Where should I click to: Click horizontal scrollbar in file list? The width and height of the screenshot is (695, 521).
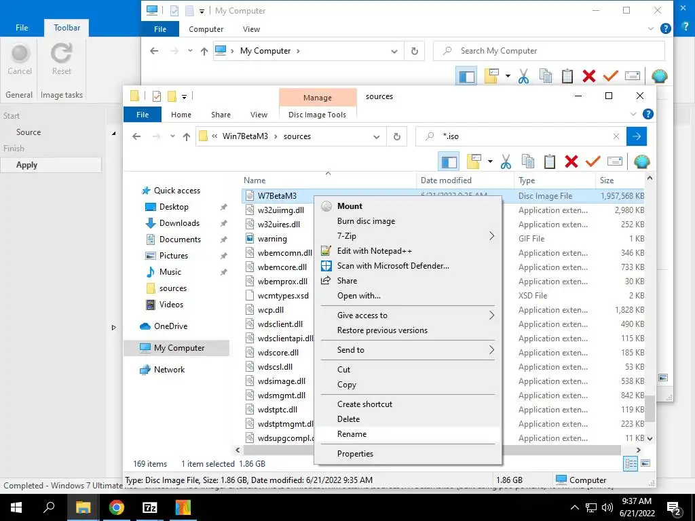coord(432,450)
